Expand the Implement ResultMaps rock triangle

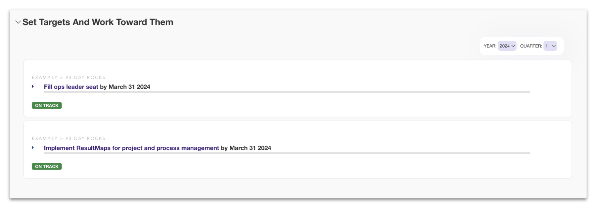point(33,148)
